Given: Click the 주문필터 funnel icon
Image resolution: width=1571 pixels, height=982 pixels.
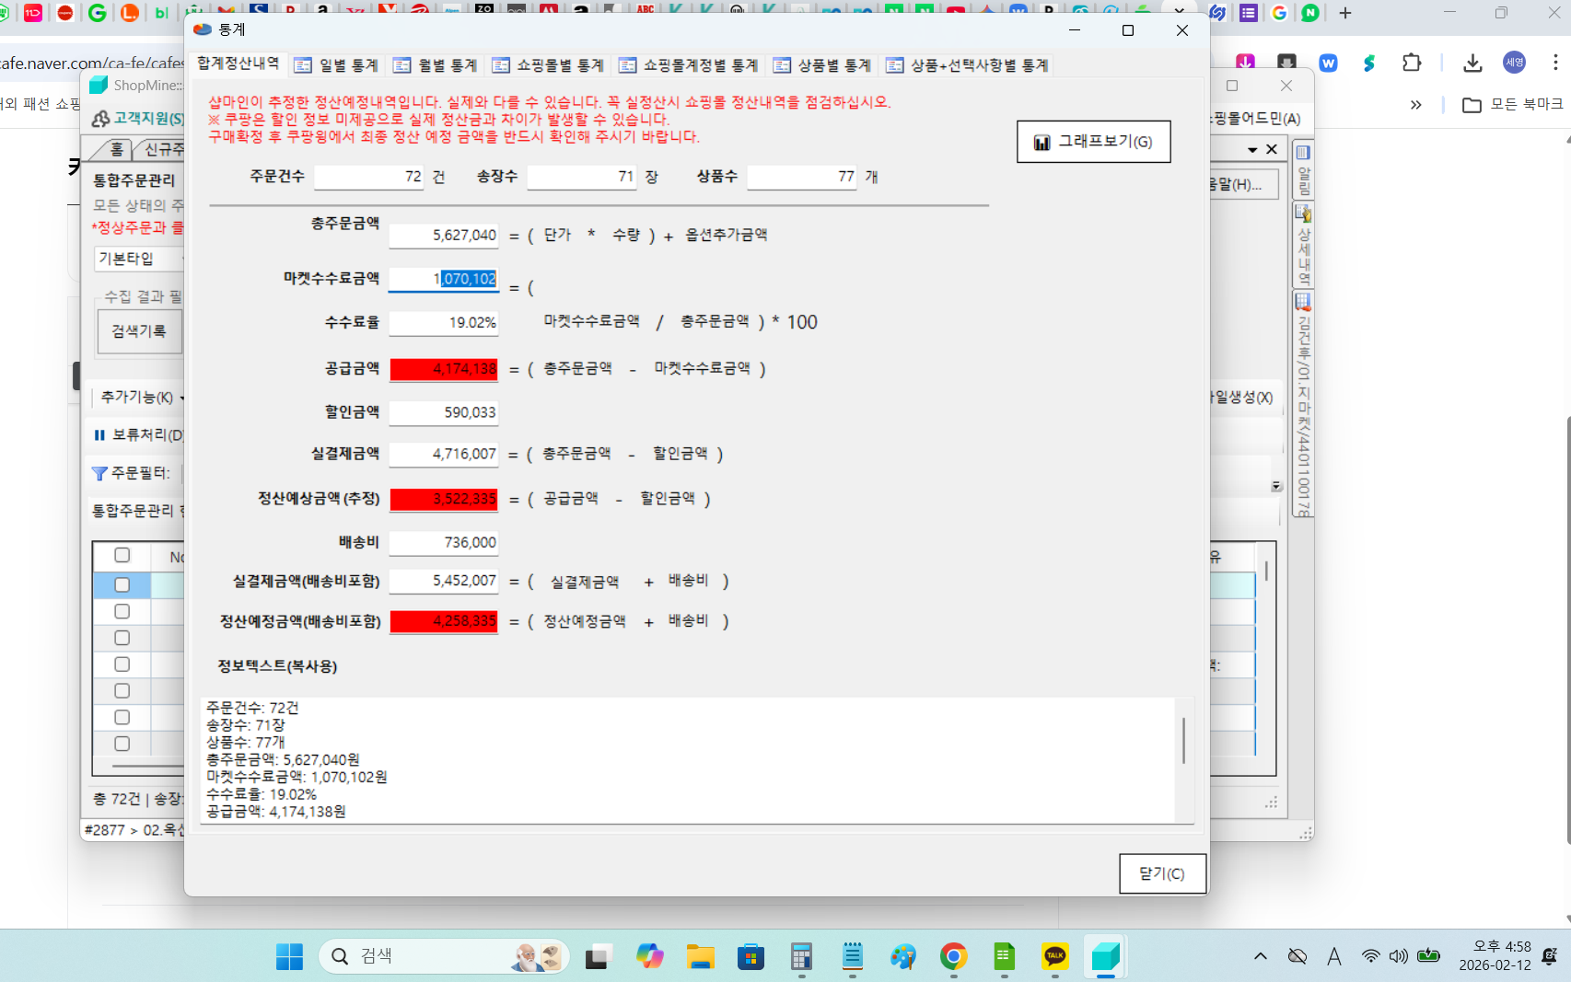Looking at the screenshot, I should pos(99,473).
